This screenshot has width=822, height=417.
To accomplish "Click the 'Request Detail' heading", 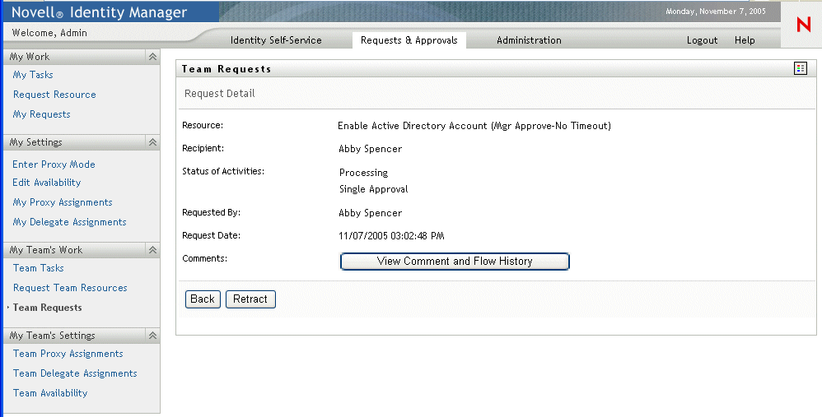I will tap(220, 94).
